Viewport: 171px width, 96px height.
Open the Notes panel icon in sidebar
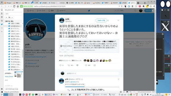2,17
